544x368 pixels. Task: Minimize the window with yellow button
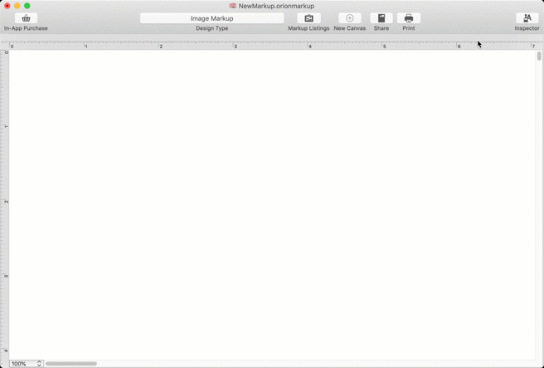[x=17, y=6]
